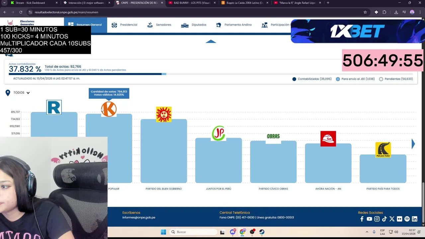The width and height of the screenshot is (425, 239).
Task: Open the Instagram social link
Action: (x=377, y=219)
